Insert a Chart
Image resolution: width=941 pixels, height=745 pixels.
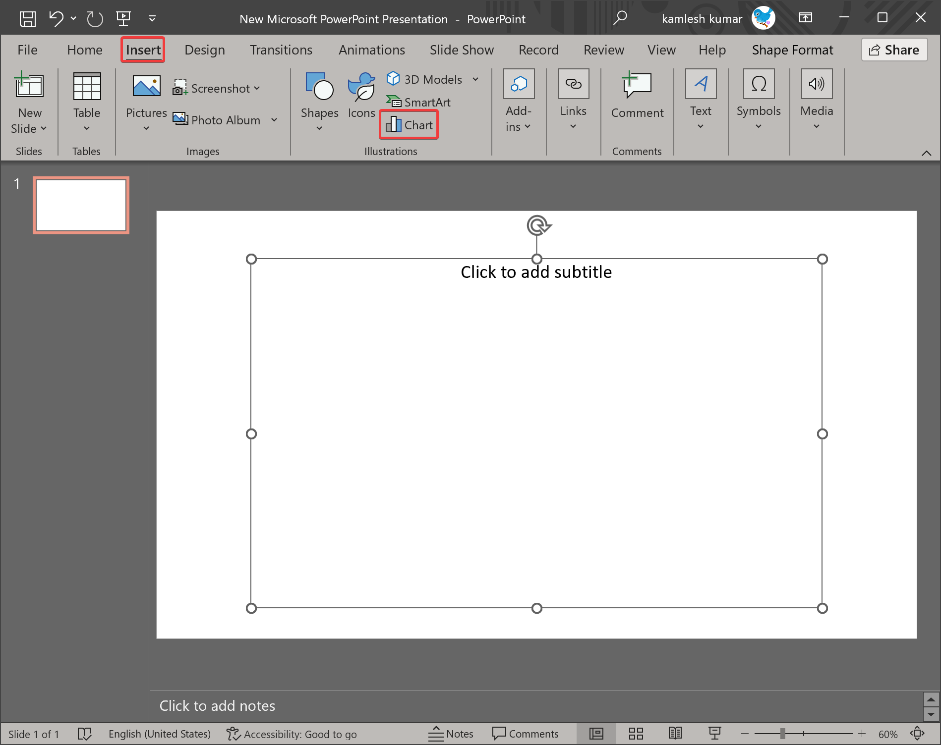point(409,125)
